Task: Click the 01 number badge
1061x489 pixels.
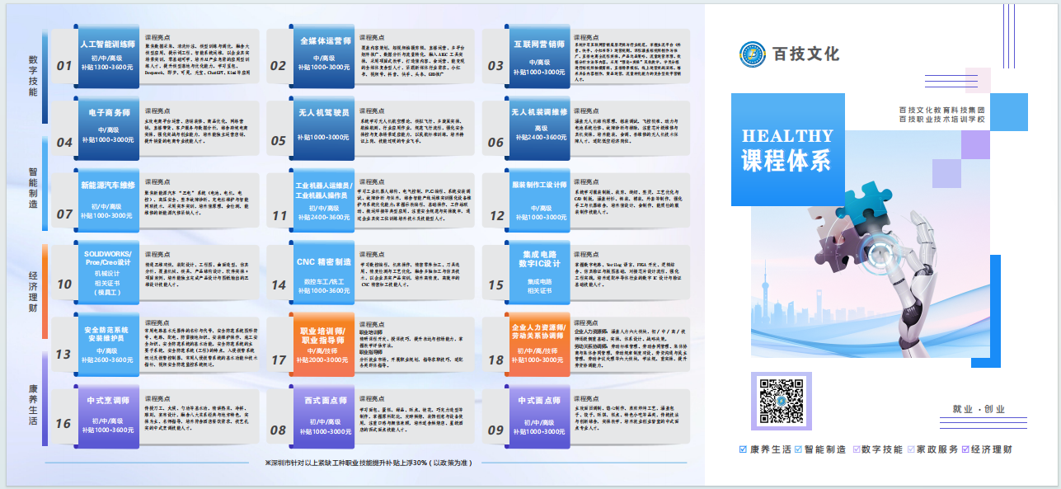Action: click(x=64, y=65)
